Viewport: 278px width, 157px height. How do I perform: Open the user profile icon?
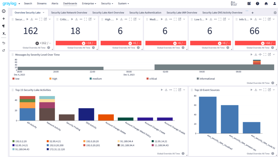click(x=274, y=4)
